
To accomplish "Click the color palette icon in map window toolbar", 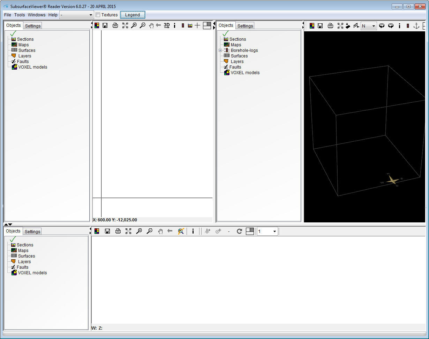I will [97, 25].
